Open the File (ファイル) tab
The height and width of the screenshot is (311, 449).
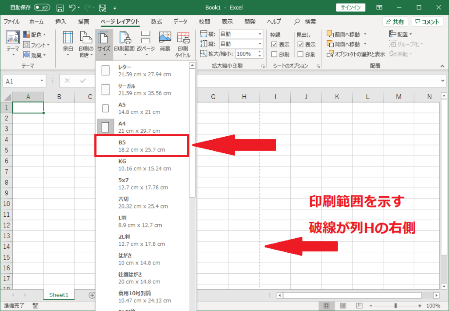click(11, 22)
